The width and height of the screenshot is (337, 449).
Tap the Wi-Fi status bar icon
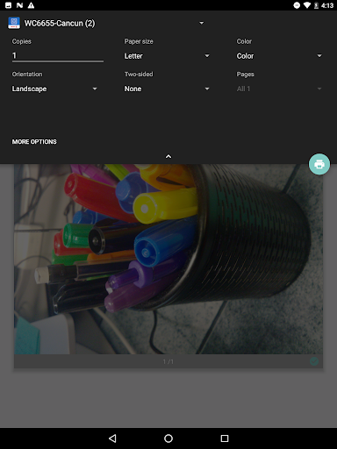click(x=307, y=5)
